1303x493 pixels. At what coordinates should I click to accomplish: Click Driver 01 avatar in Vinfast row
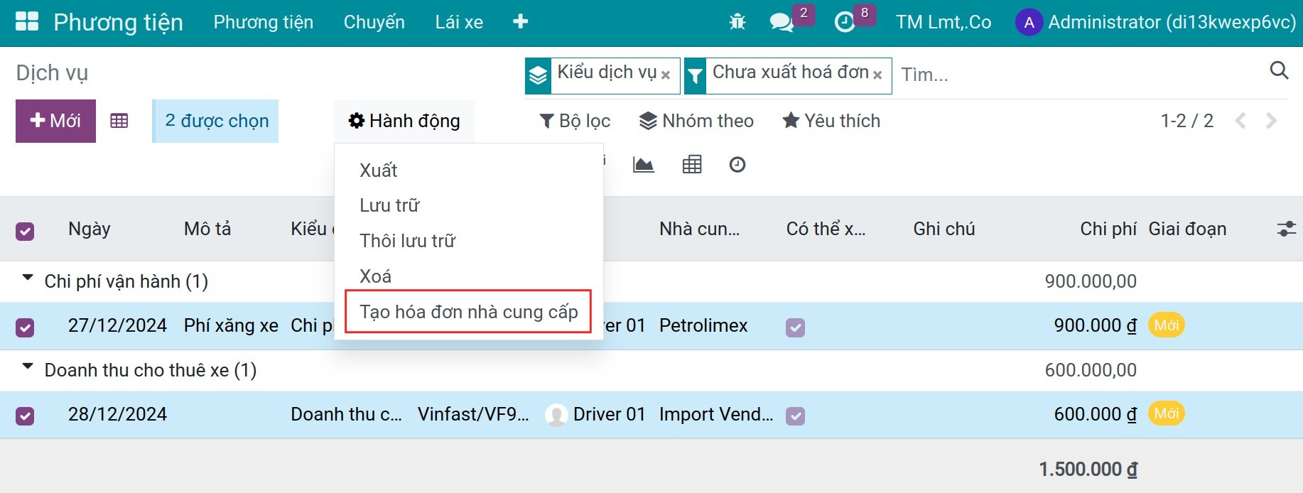pos(556,415)
